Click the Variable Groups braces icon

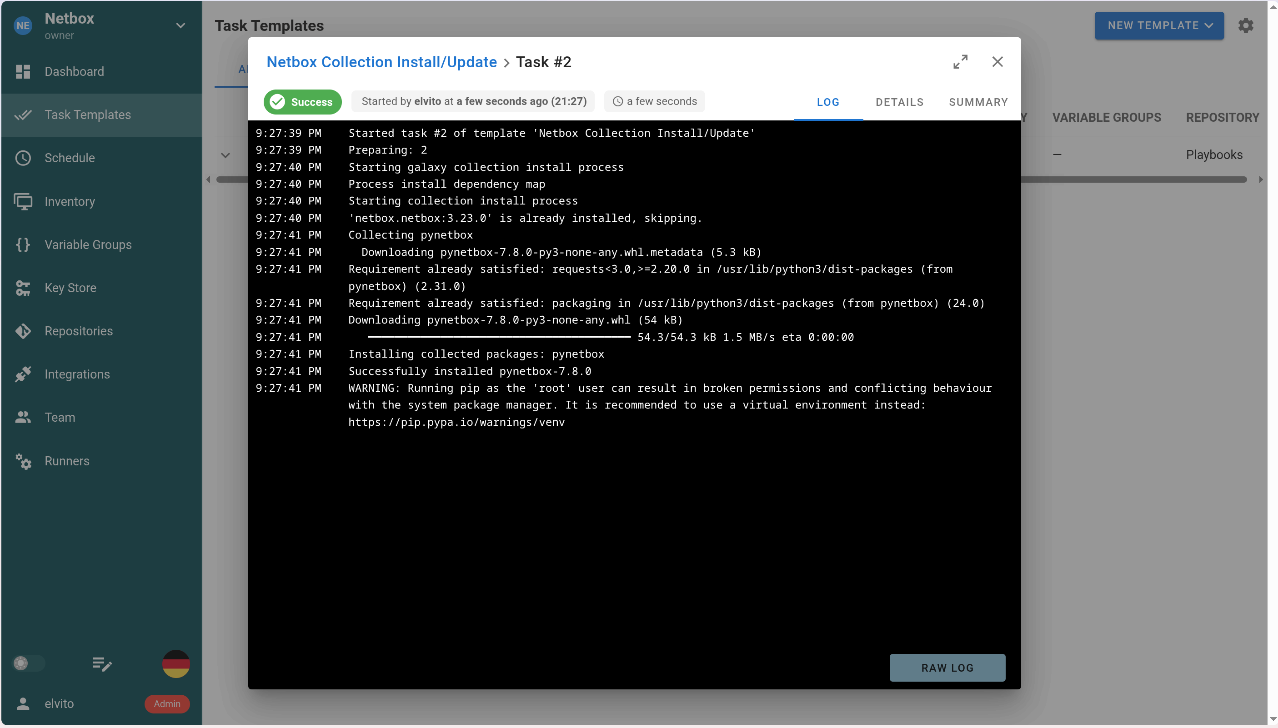coord(23,244)
